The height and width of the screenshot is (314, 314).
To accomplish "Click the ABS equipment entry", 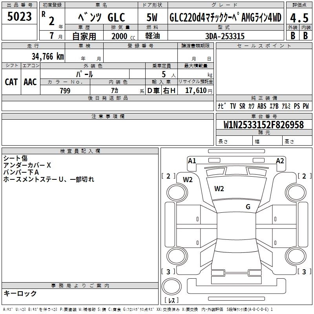I will tap(262, 106).
